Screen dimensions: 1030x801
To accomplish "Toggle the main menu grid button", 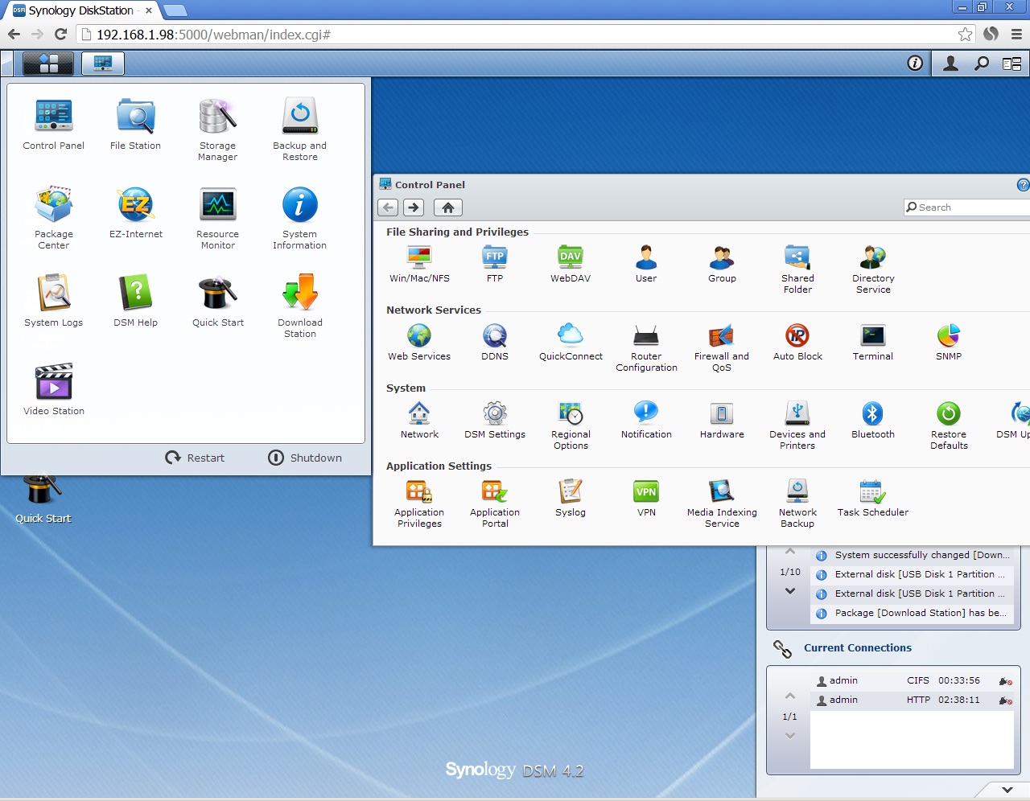I will tap(48, 64).
